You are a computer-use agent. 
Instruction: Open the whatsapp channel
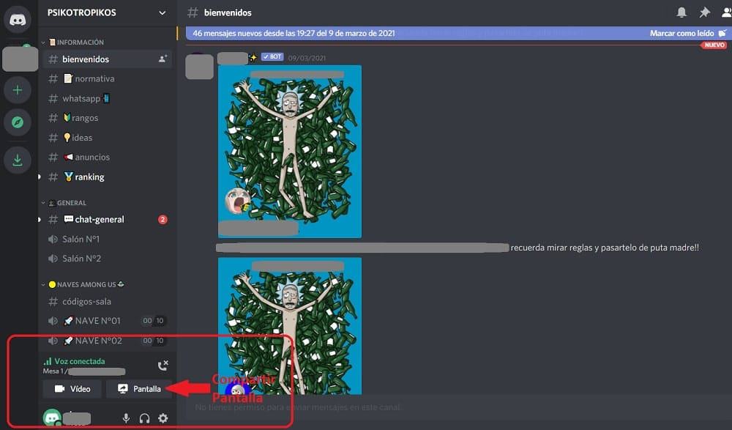[107, 98]
